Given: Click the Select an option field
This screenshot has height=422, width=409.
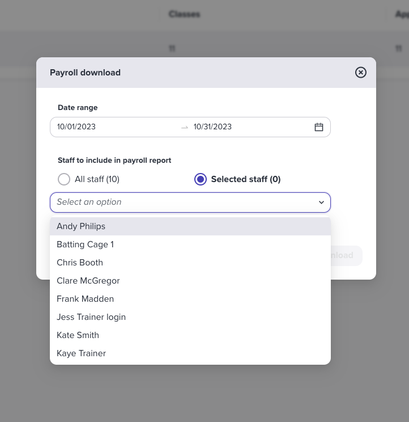Looking at the screenshot, I should [x=190, y=202].
